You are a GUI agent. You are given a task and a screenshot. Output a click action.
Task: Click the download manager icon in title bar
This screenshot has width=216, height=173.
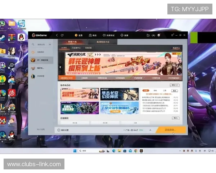[x=153, y=35]
